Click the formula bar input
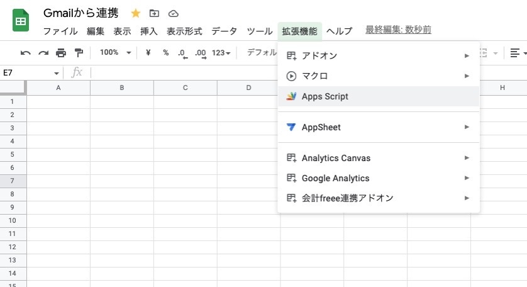The width and height of the screenshot is (527, 287). point(183,72)
